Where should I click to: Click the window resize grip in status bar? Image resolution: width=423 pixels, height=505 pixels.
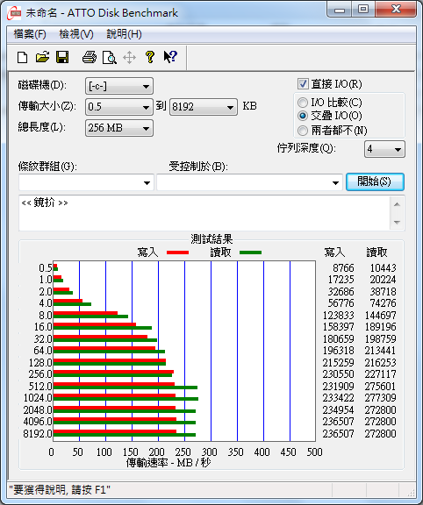tap(411, 492)
